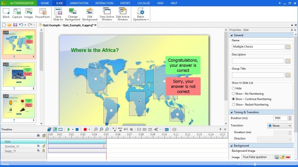The width and height of the screenshot is (298, 167).
Task: Open the LOCALIZE tab
Action: coord(144,3)
